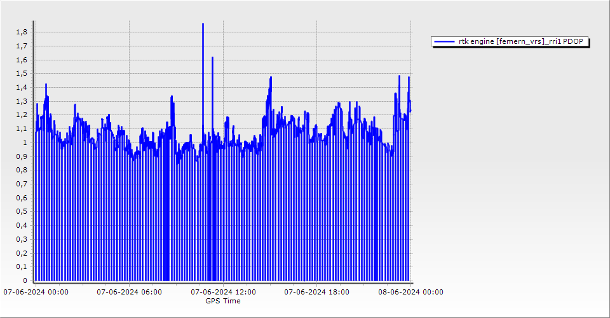Click the 0 y-axis tick label

point(24,280)
